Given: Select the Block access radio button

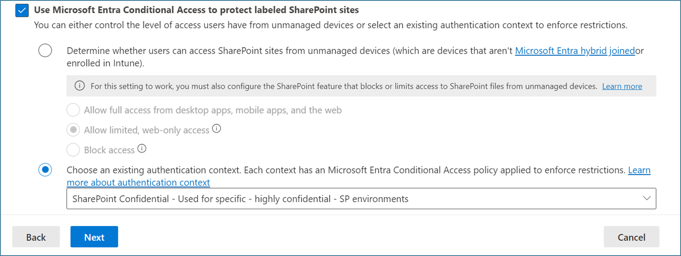Looking at the screenshot, I should point(73,150).
